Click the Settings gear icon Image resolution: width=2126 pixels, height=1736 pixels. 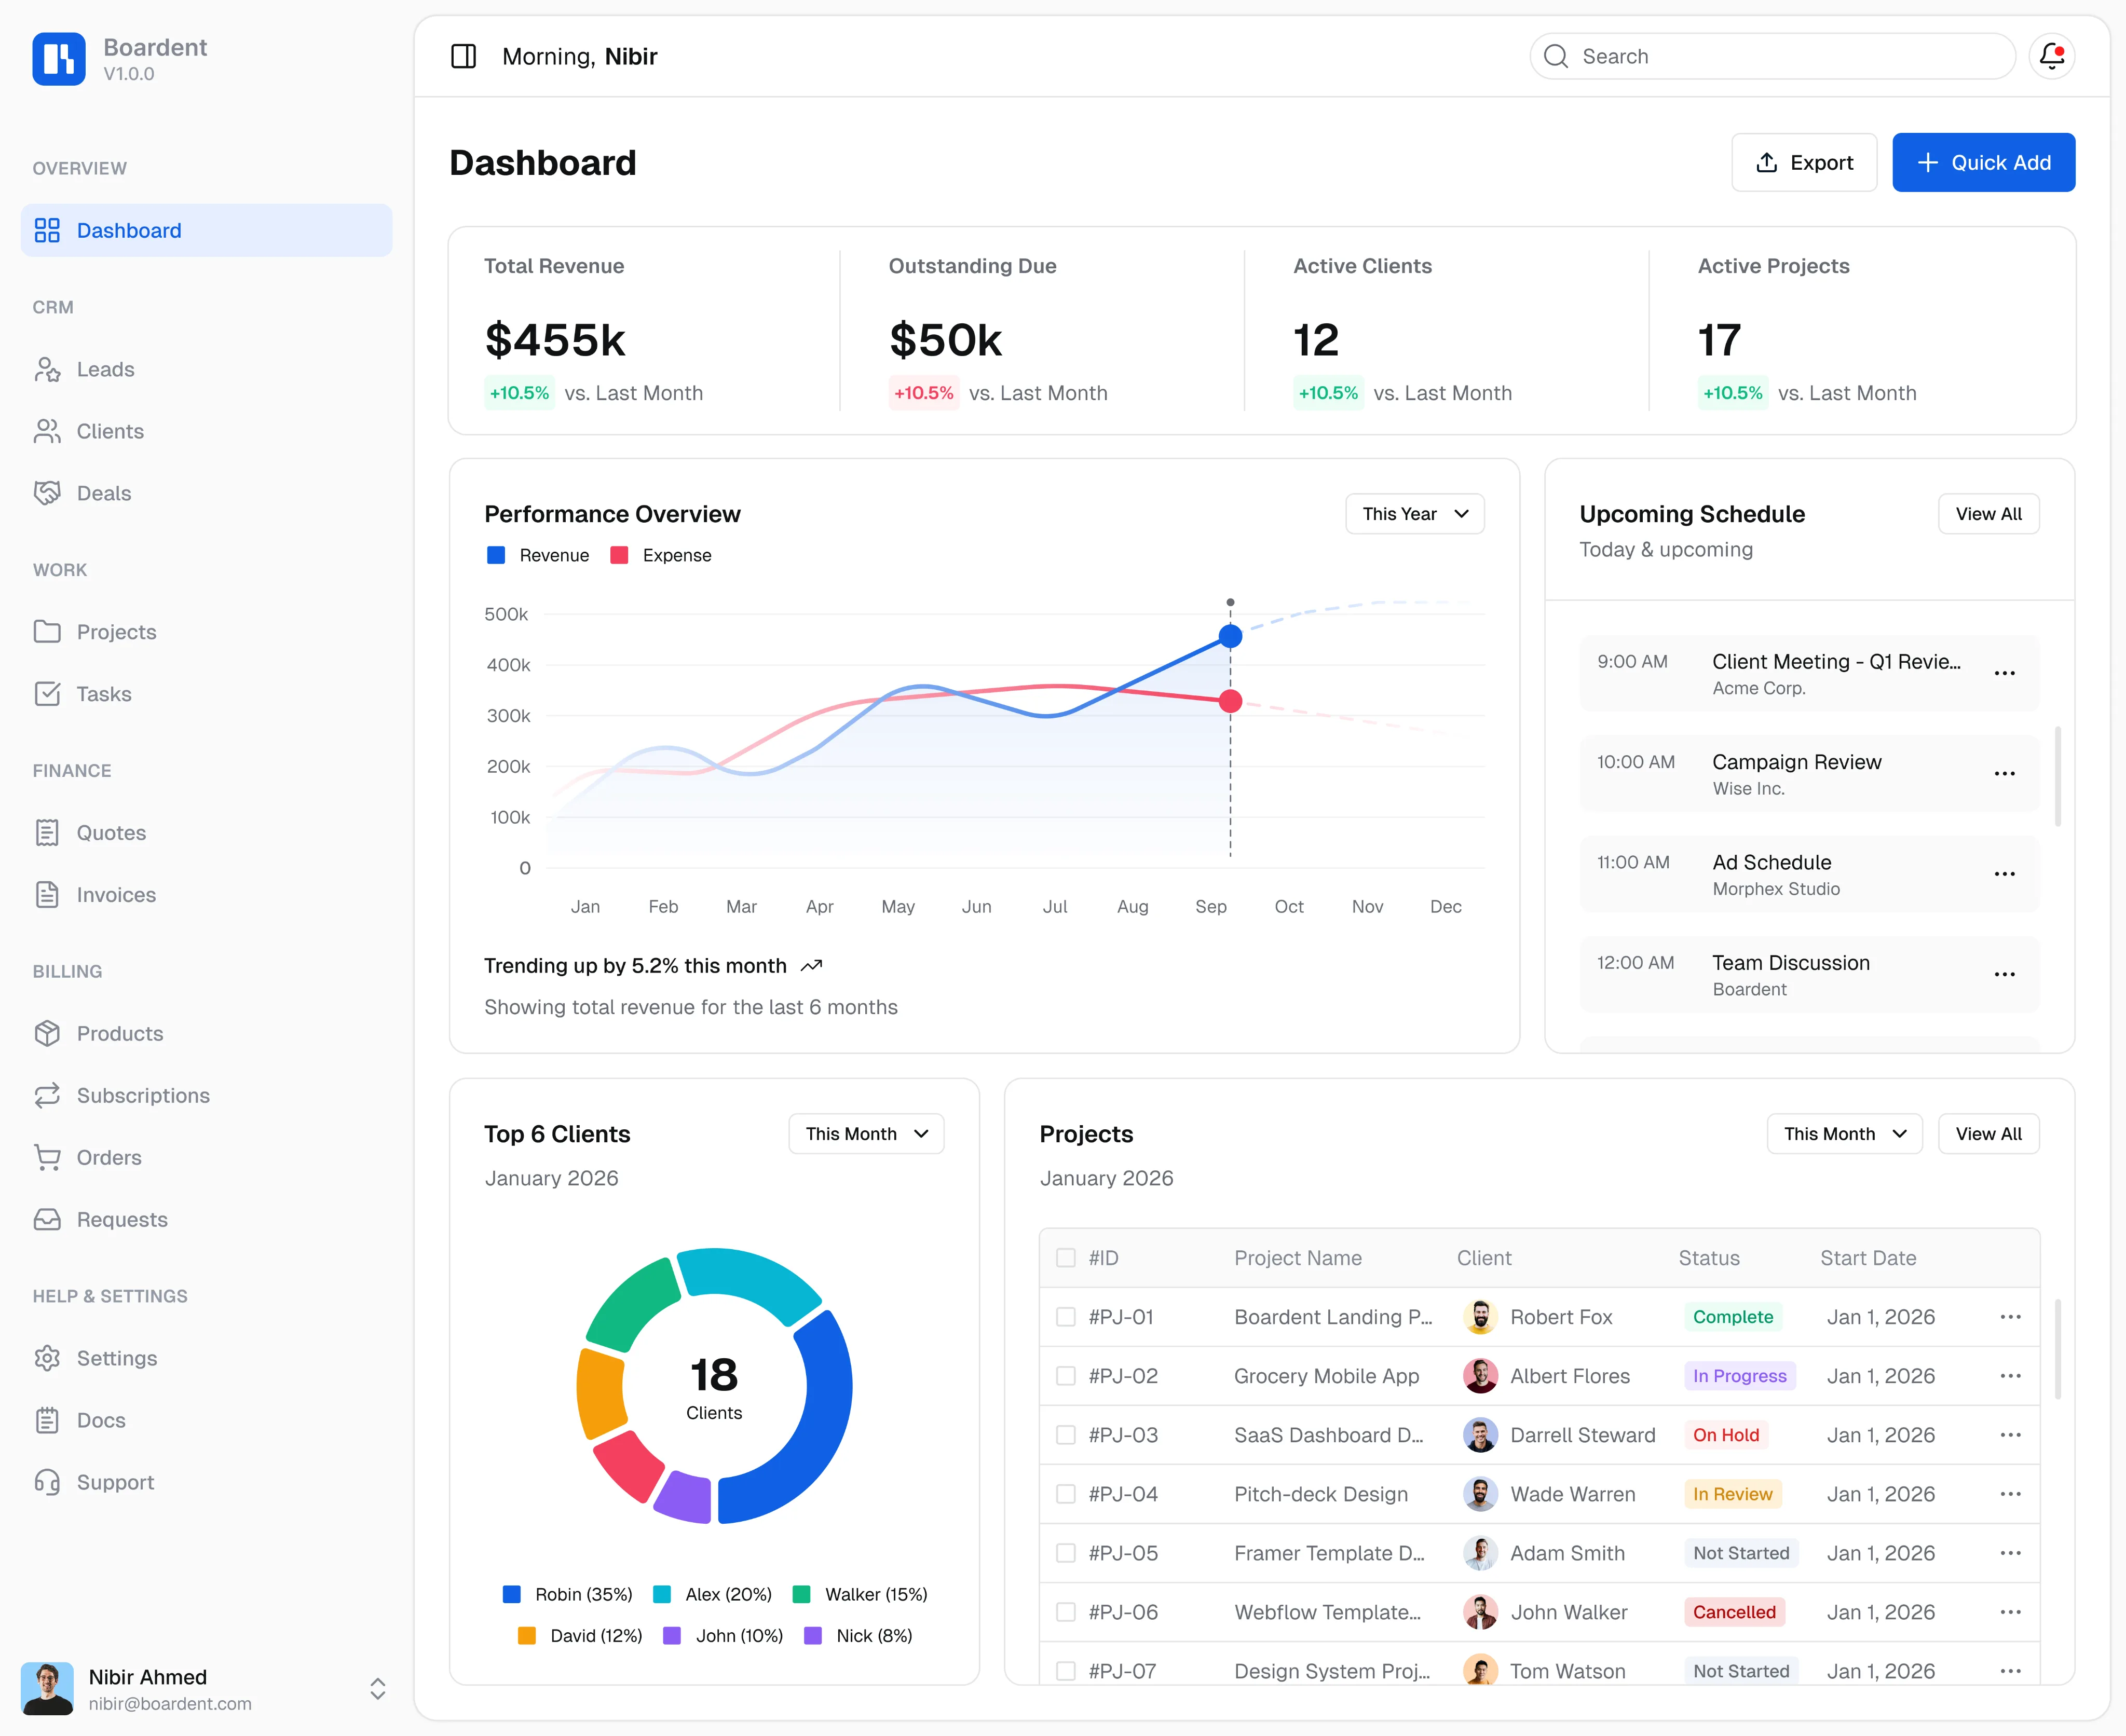(47, 1358)
